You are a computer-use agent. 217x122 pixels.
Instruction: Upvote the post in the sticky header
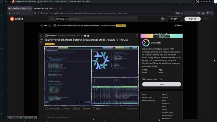(41, 25)
